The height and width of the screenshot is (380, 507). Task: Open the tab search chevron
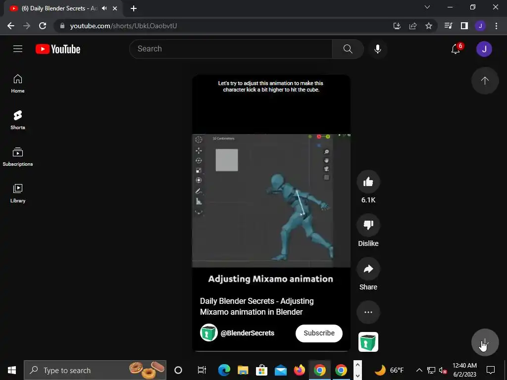(x=427, y=7)
